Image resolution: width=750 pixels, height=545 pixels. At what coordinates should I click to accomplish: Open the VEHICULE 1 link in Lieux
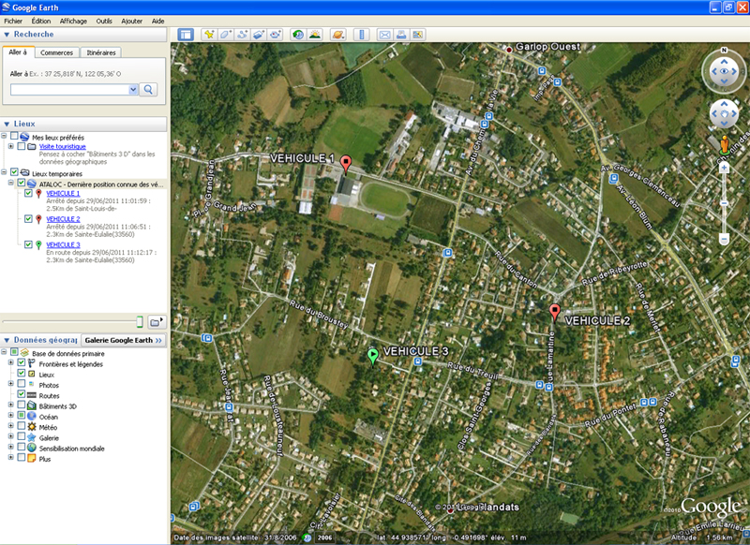[63, 194]
